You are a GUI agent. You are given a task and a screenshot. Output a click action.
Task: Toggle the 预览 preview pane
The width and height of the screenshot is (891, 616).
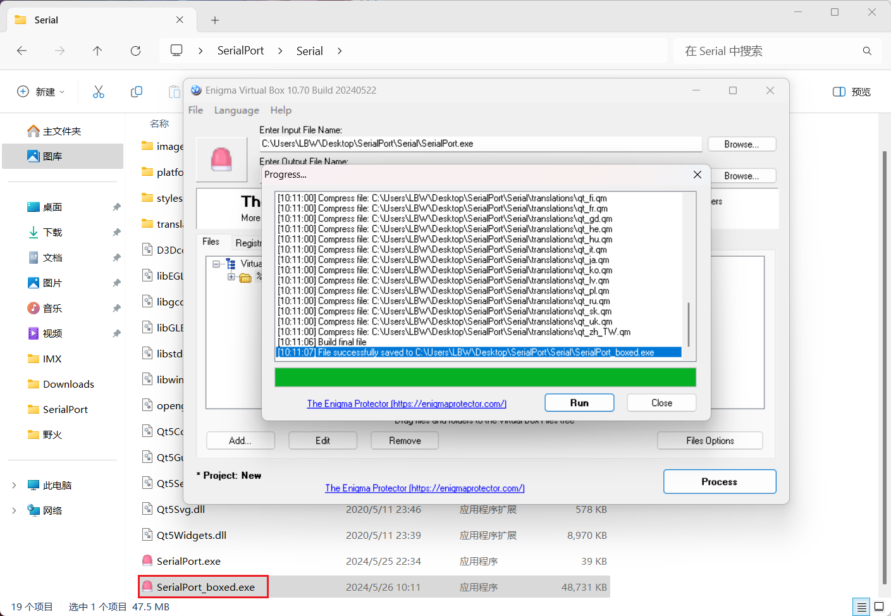[x=852, y=92]
